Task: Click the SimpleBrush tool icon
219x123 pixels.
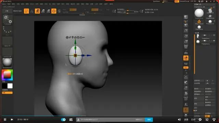Action: pos(199,22)
